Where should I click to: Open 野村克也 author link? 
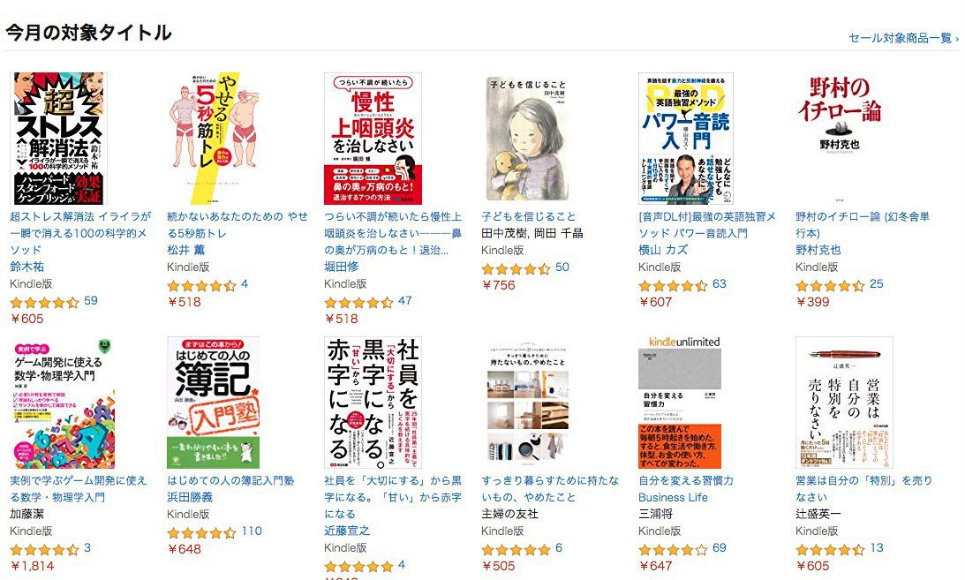tap(818, 250)
